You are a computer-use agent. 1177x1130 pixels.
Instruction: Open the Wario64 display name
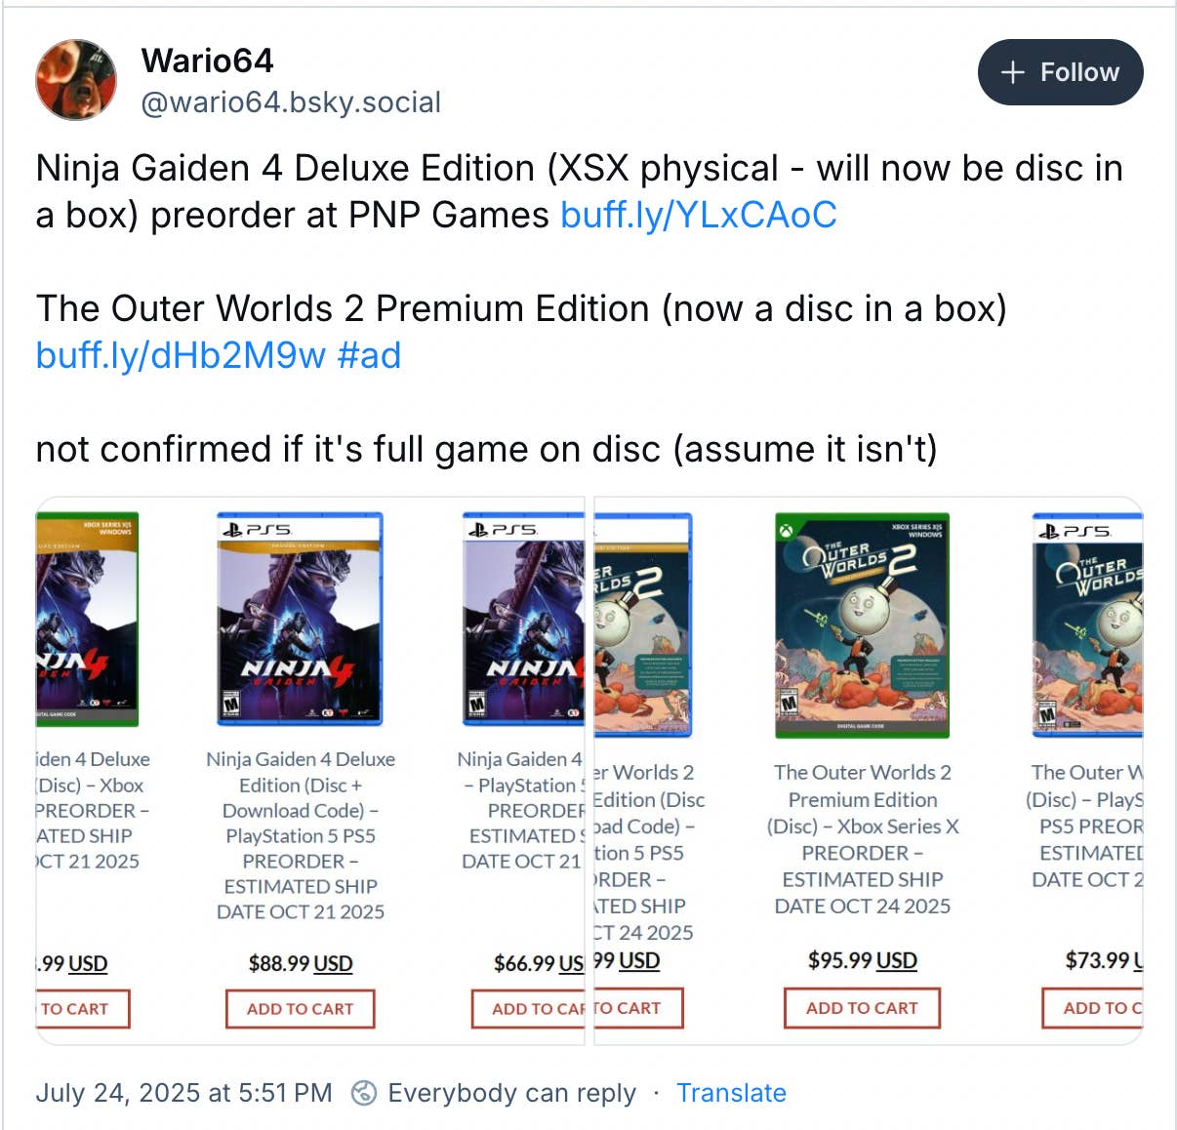(x=207, y=61)
